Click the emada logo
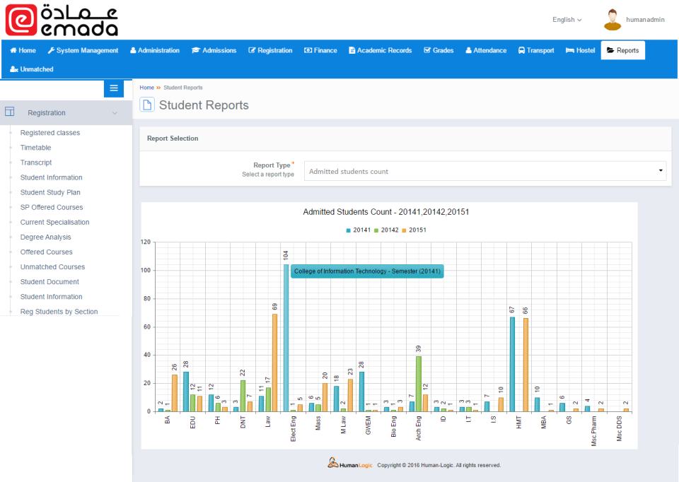The height and width of the screenshot is (482, 679). tap(60, 20)
